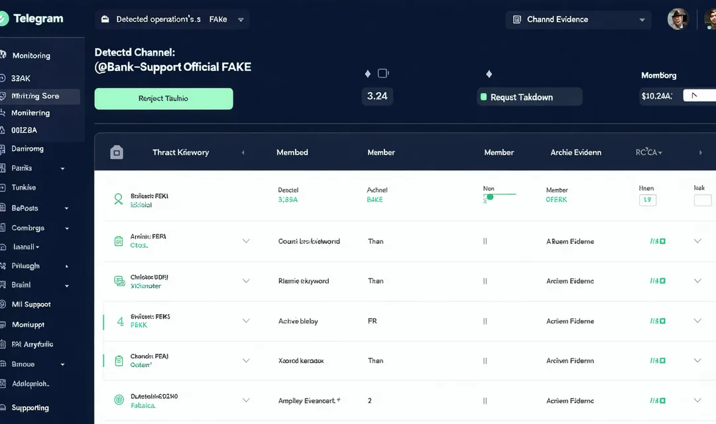Expand the FEKK row chevron

pyautogui.click(x=246, y=321)
